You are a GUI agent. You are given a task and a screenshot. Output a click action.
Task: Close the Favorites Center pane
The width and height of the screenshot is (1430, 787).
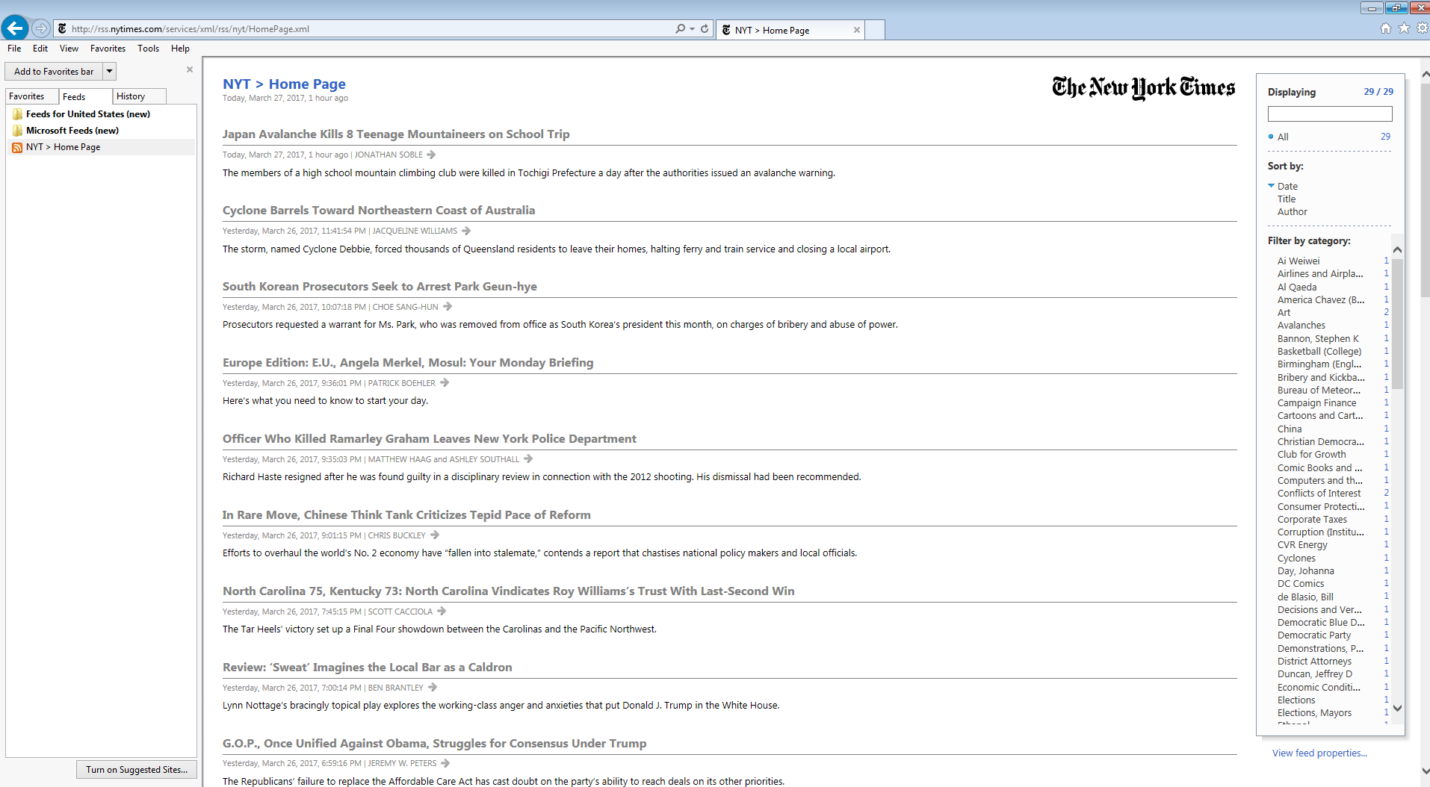190,69
